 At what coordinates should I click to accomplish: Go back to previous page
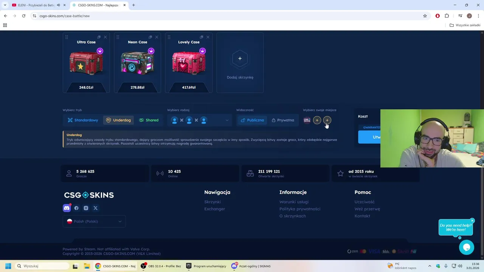(x=5, y=16)
